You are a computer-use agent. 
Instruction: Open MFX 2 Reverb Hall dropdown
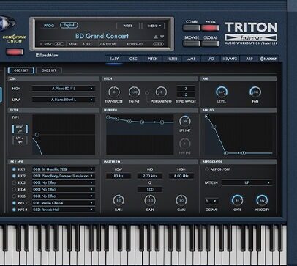(64, 210)
